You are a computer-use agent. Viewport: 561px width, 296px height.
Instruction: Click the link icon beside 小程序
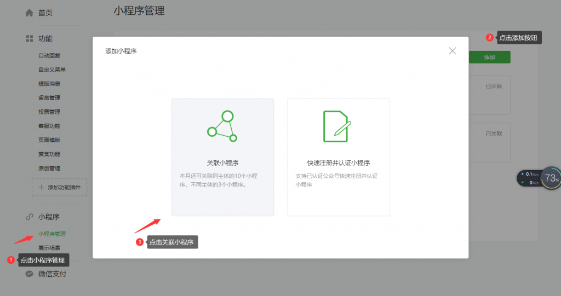30,217
